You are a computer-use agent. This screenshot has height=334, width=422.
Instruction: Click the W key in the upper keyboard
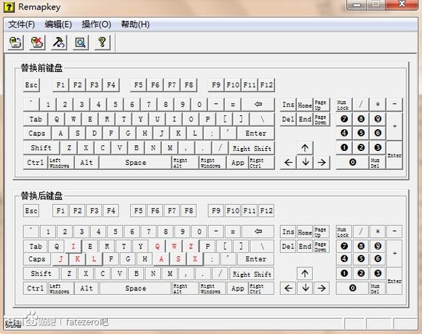pyautogui.click(x=73, y=119)
